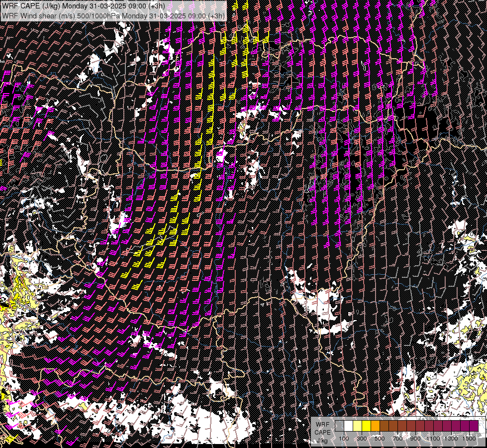Image resolution: width=487 pixels, height=448 pixels.
Task: Click the legend's WRF CAPE J/kg label
Action: click(x=323, y=433)
